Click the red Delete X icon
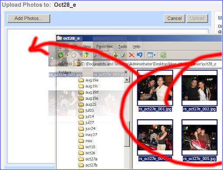 pyautogui.click(x=132, y=55)
